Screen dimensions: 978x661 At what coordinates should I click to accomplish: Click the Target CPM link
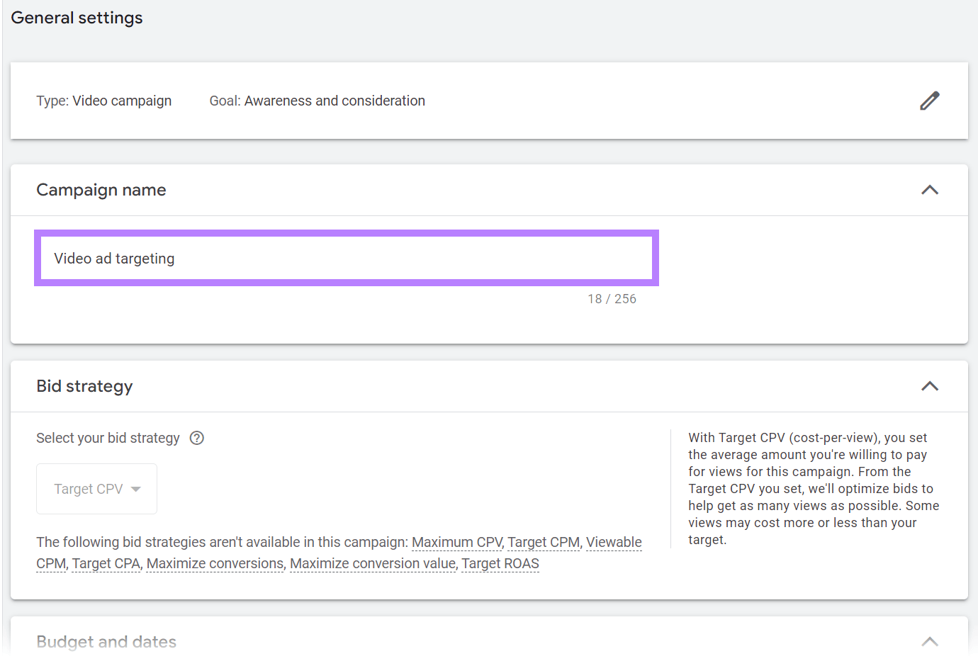(x=543, y=542)
